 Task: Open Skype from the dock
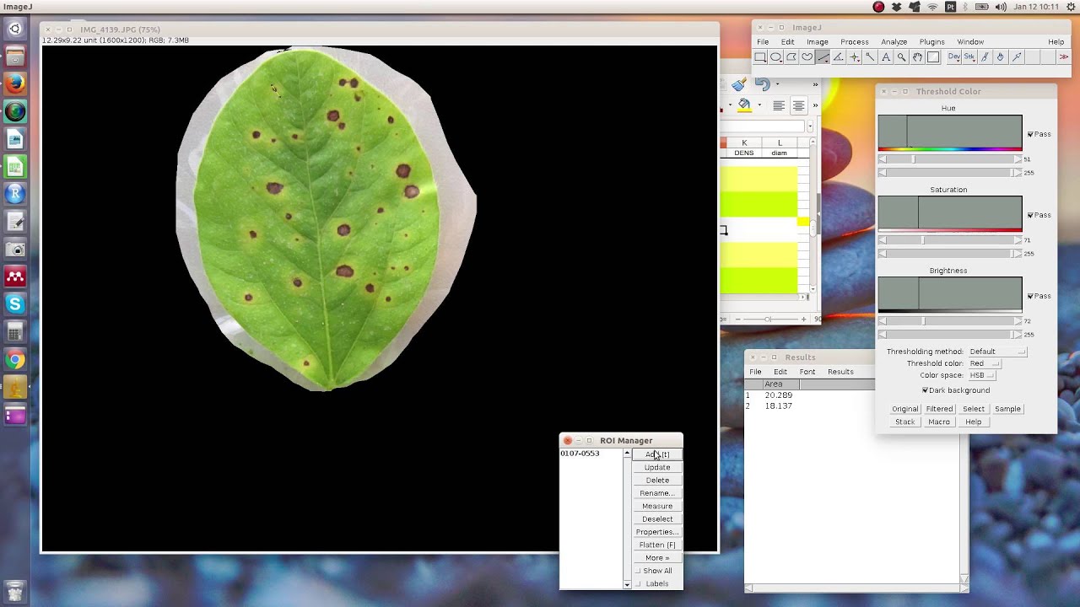(15, 304)
